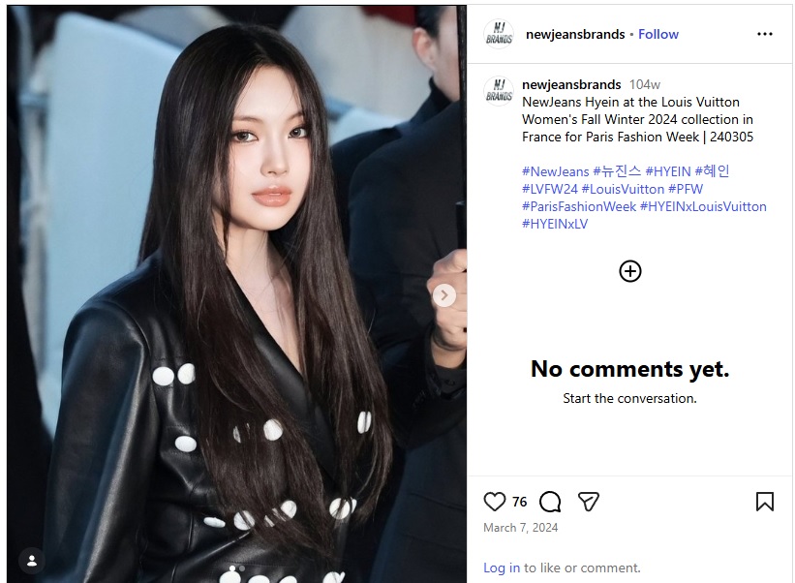Follow the newjeansbrands account
This screenshot has height=583, width=795.
tap(658, 34)
